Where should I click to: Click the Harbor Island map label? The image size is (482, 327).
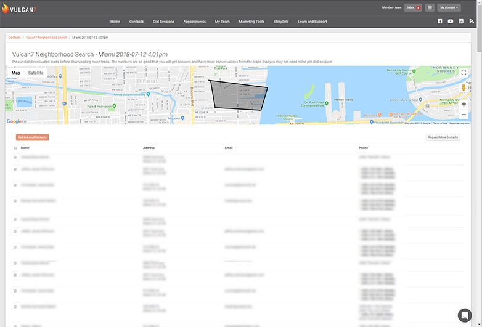(343, 100)
